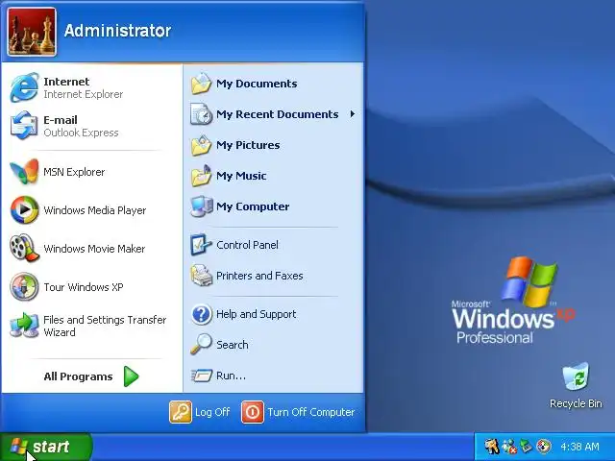Open Internet Explorer from the Start menu icon
The height and width of the screenshot is (461, 615).
24,87
